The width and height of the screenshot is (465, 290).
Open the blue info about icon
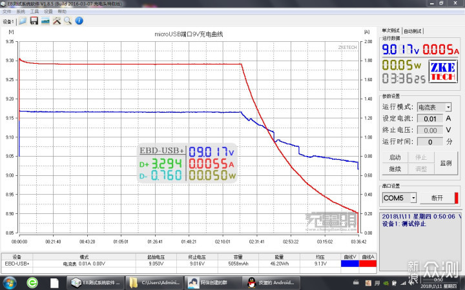click(78, 21)
